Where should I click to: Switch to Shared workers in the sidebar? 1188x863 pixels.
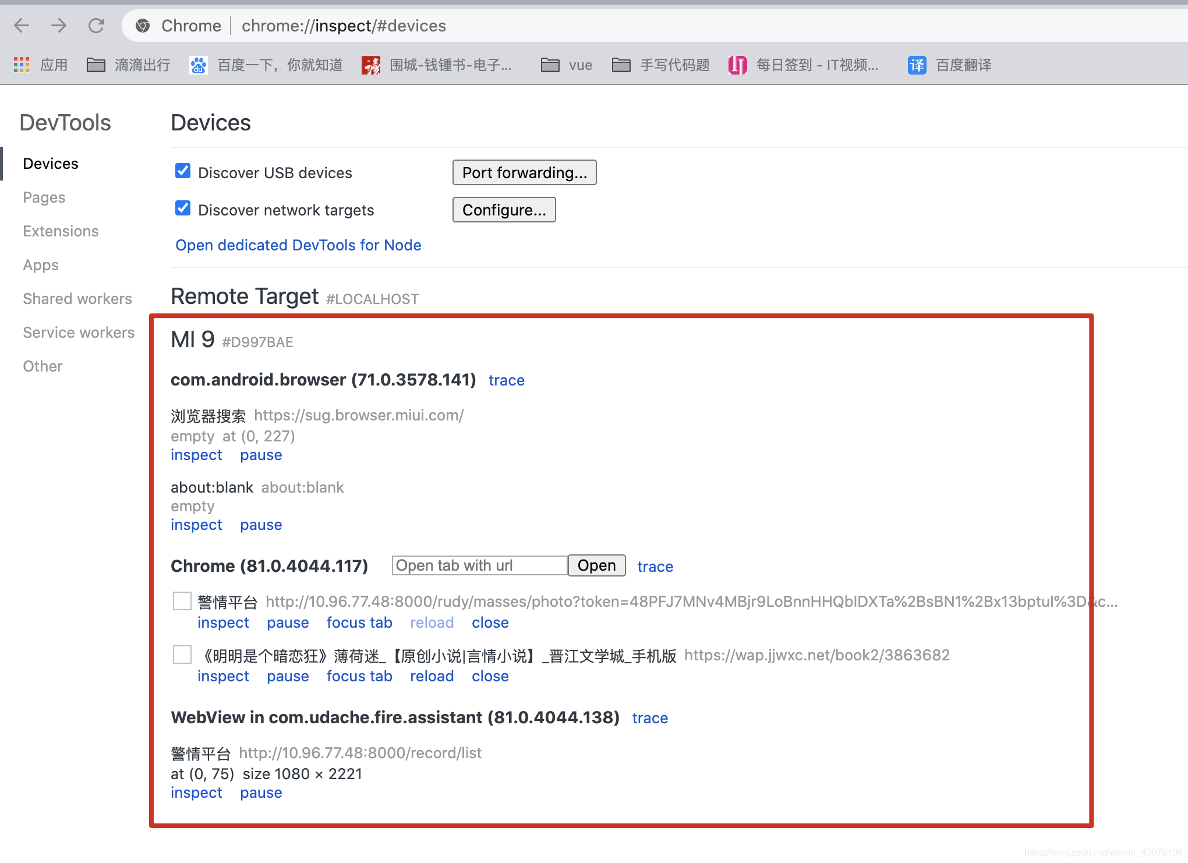(x=77, y=299)
